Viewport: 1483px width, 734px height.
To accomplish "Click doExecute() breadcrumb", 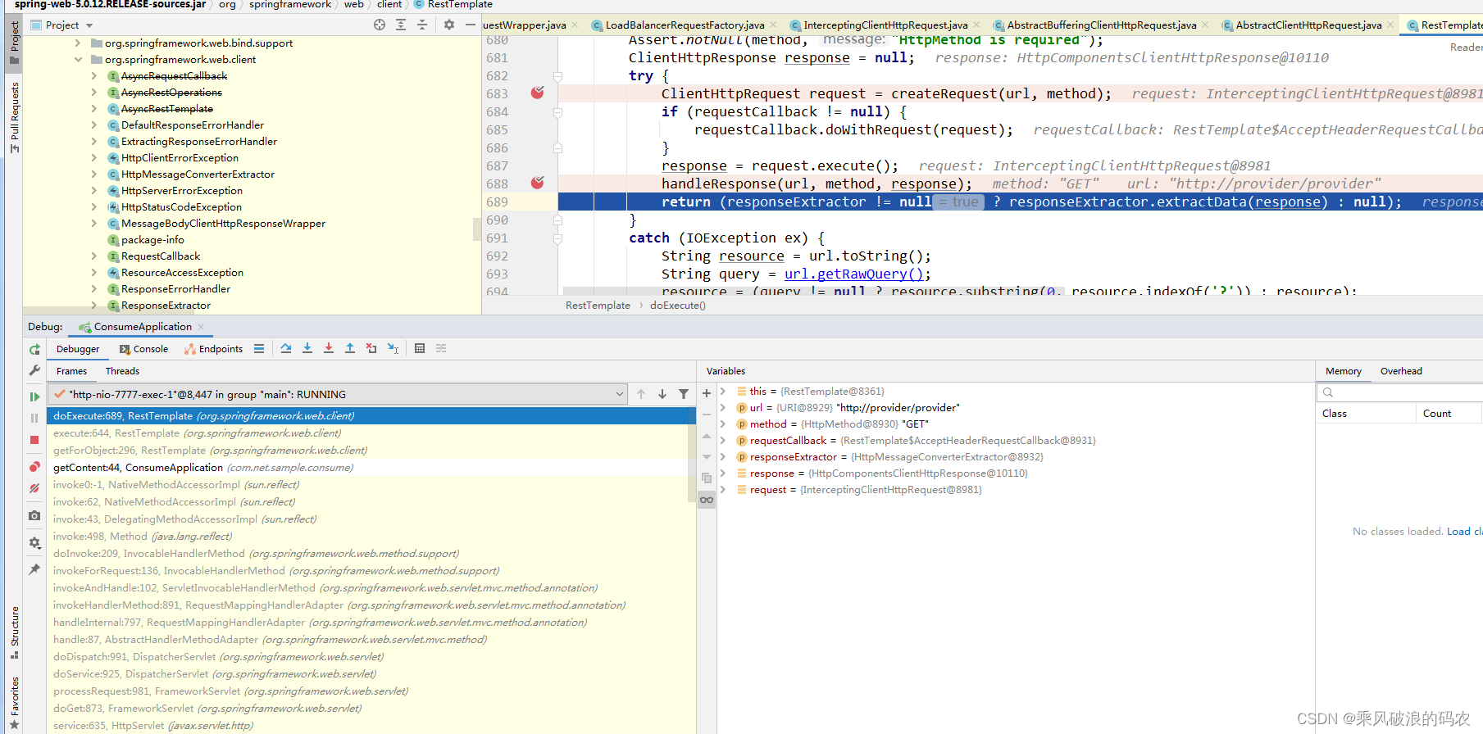I will pos(678,306).
